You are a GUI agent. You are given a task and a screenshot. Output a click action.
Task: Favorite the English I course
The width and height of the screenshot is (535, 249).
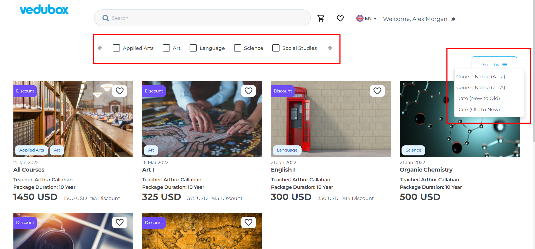pos(377,91)
